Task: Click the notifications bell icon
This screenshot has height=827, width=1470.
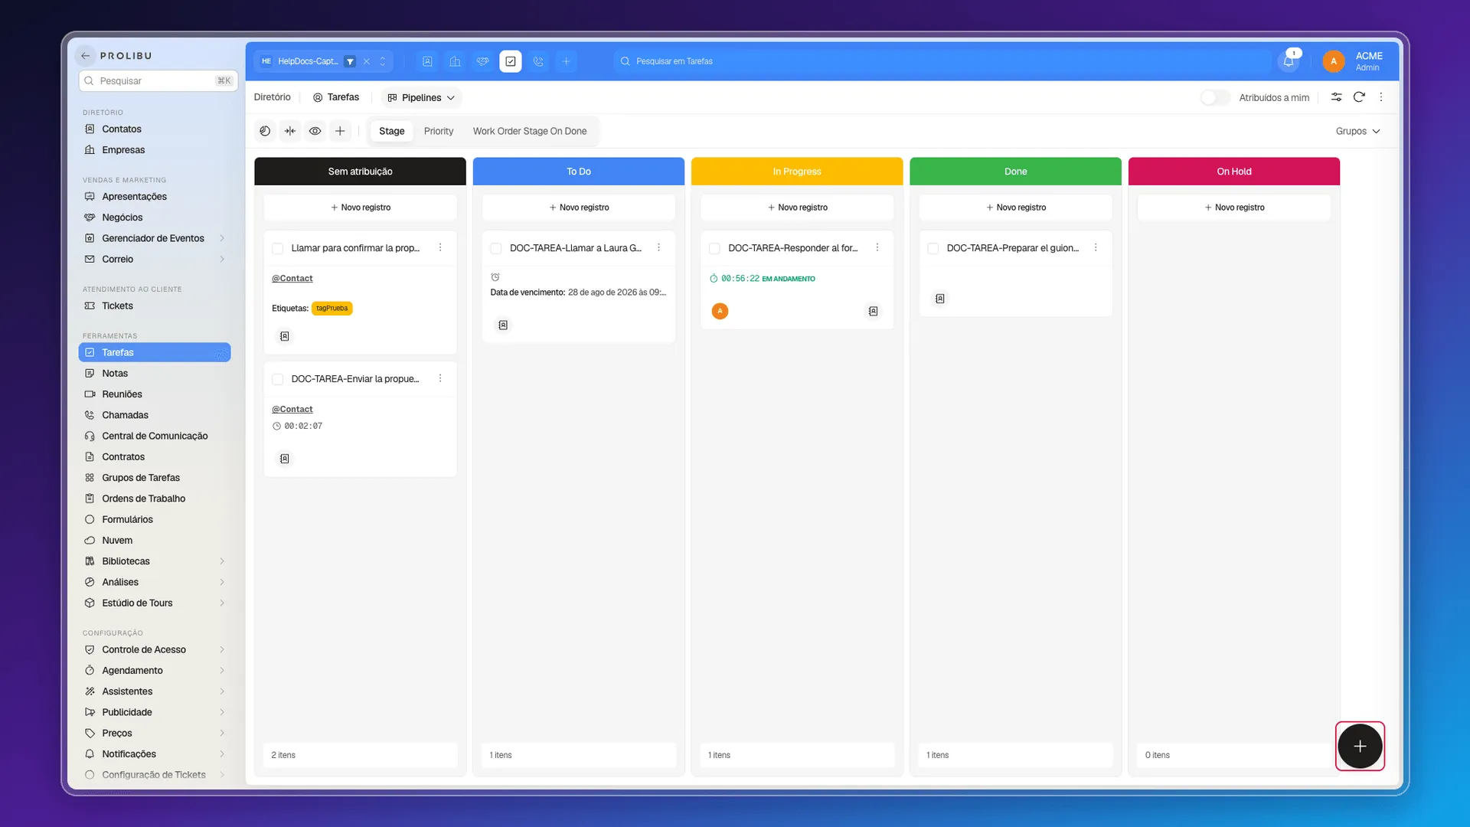Action: (1289, 61)
